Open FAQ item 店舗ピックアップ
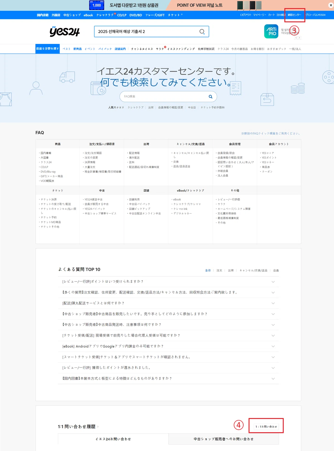Viewport: 334px width, 451px height. (x=139, y=209)
